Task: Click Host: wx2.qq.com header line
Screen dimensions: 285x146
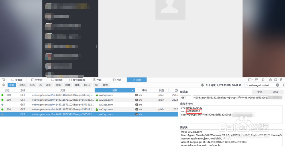Action: tap(192, 132)
